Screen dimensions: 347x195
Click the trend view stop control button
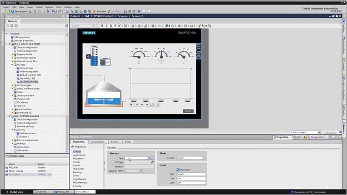point(131,105)
